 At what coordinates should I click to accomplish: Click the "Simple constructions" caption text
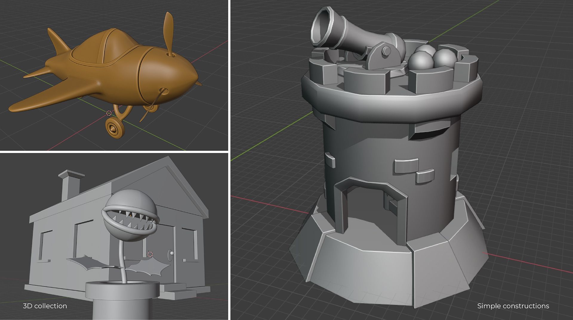(513, 306)
